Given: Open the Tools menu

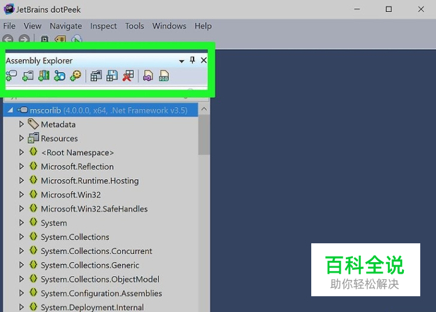Looking at the screenshot, I should [x=134, y=26].
